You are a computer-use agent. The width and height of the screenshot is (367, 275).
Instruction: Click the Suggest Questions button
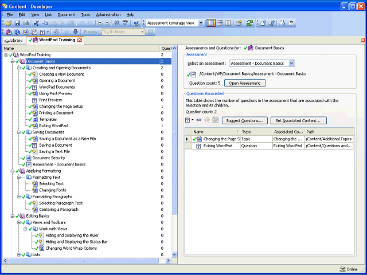245,121
